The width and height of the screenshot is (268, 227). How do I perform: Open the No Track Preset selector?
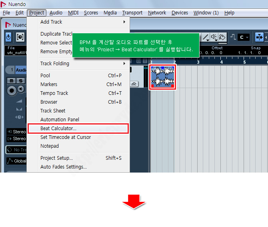coord(16,150)
